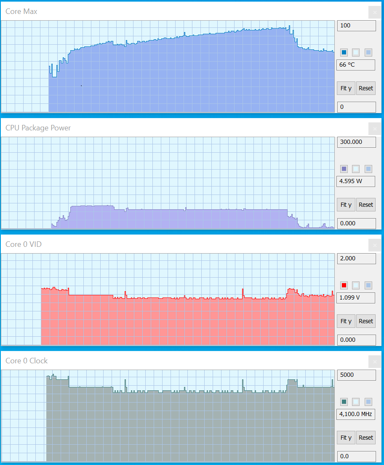This screenshot has height=465, width=384.
Task: Click inside the Core Max temperature graph
Action: pos(168,66)
